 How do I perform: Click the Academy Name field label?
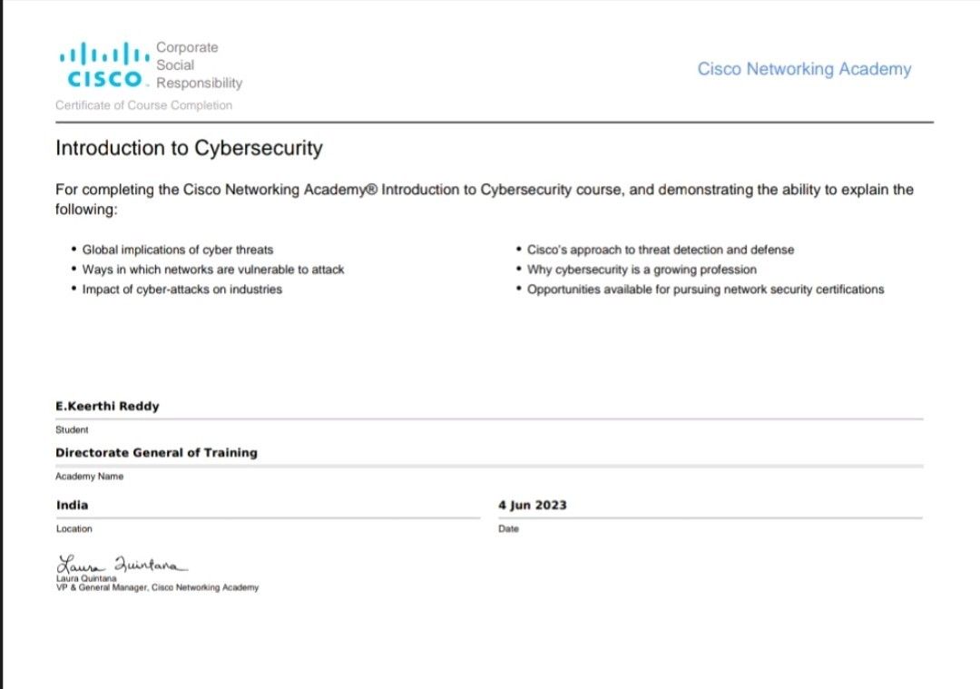click(89, 476)
